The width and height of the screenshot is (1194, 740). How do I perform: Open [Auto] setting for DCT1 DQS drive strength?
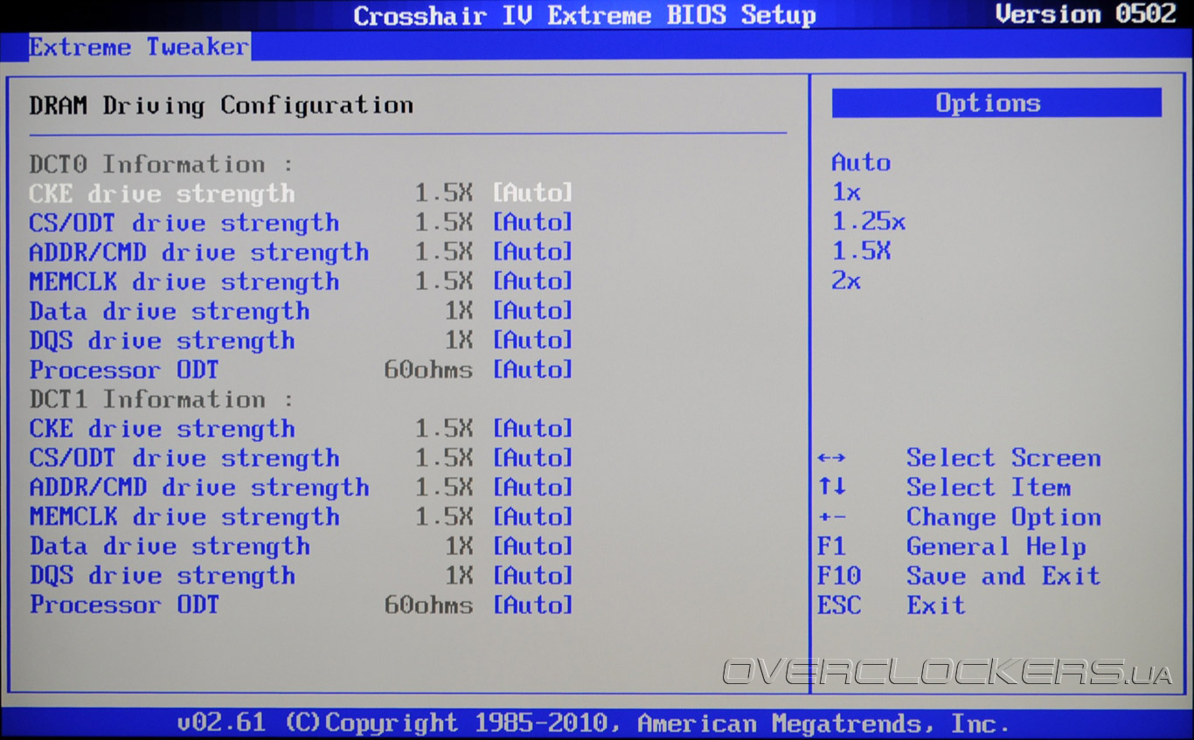(x=532, y=576)
